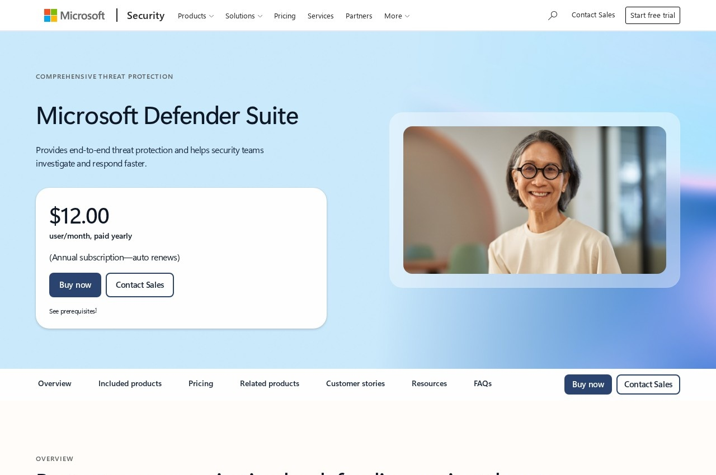716x475 pixels.
Task: Click the Microsoft logo
Action: (x=74, y=16)
